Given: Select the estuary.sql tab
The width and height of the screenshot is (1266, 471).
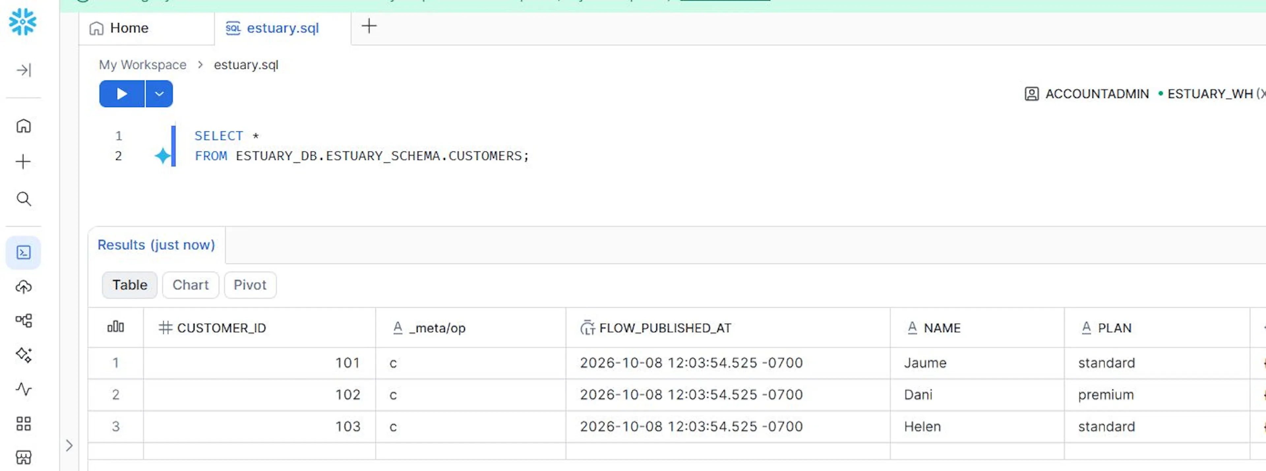Looking at the screenshot, I should tap(283, 28).
